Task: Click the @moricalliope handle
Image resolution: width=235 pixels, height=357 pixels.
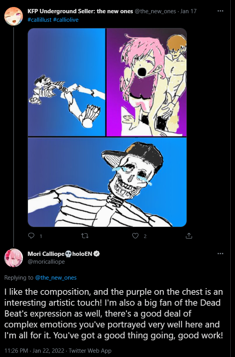Action: [46, 262]
